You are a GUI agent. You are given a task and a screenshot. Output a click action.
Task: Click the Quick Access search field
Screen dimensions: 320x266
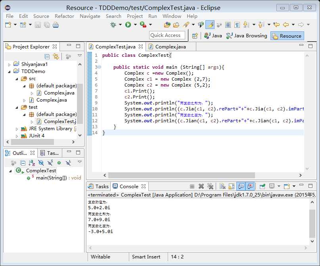click(x=167, y=35)
